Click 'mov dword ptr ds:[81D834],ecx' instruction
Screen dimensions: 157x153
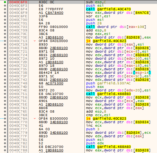118,133
